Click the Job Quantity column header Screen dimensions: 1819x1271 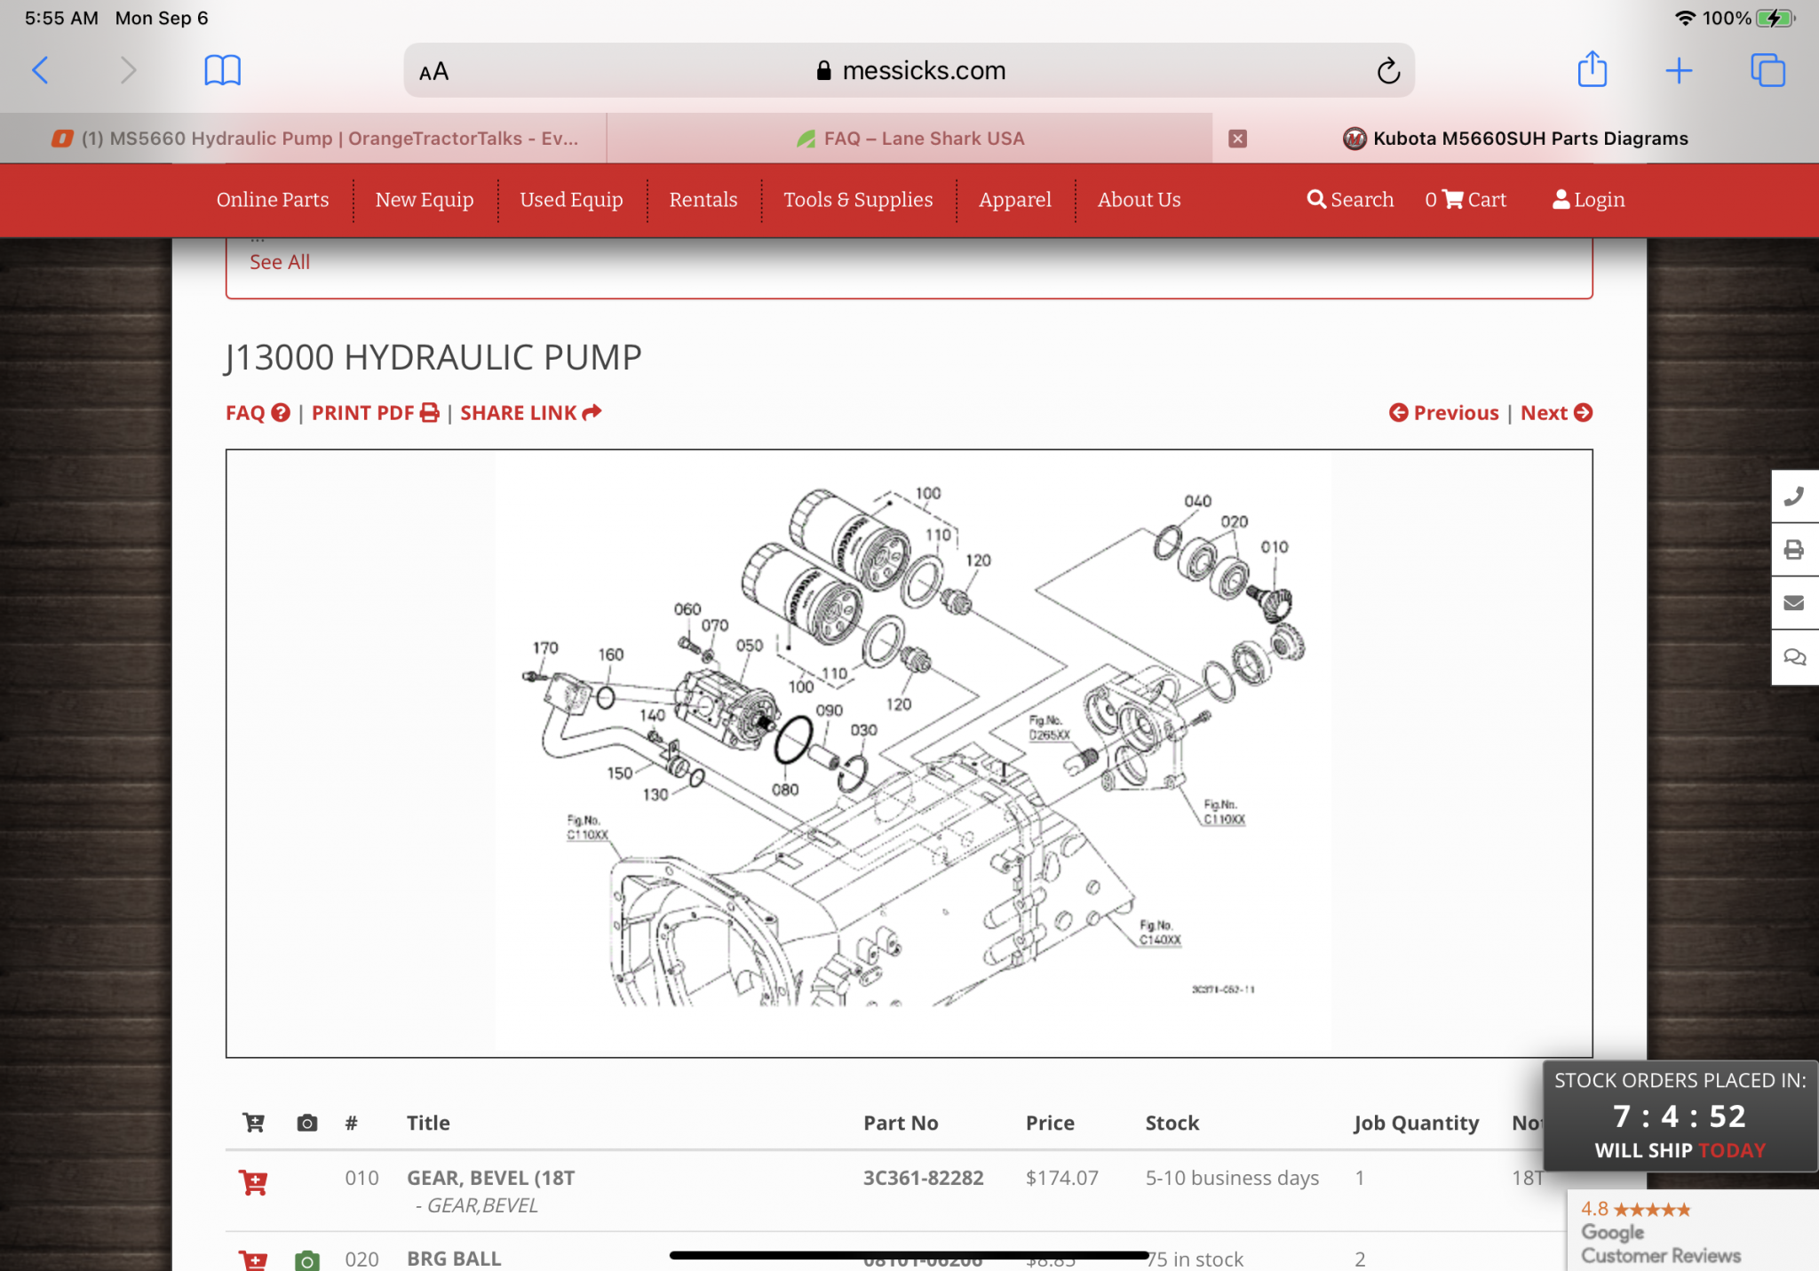(x=1416, y=1124)
